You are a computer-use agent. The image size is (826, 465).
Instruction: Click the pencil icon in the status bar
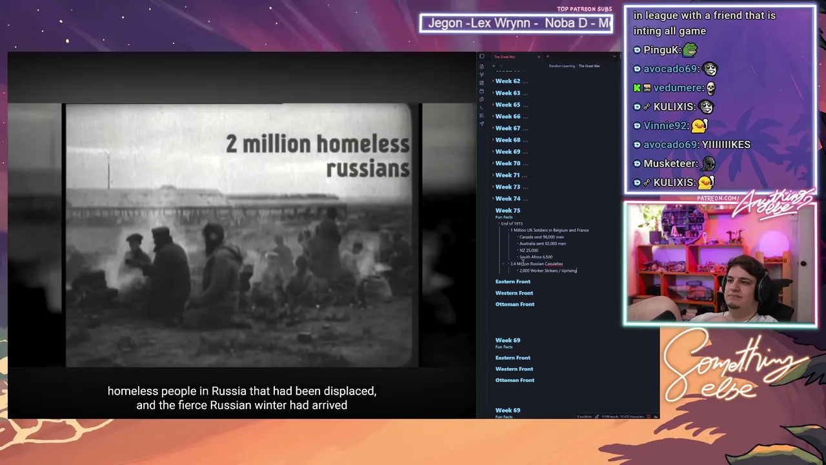(597, 417)
